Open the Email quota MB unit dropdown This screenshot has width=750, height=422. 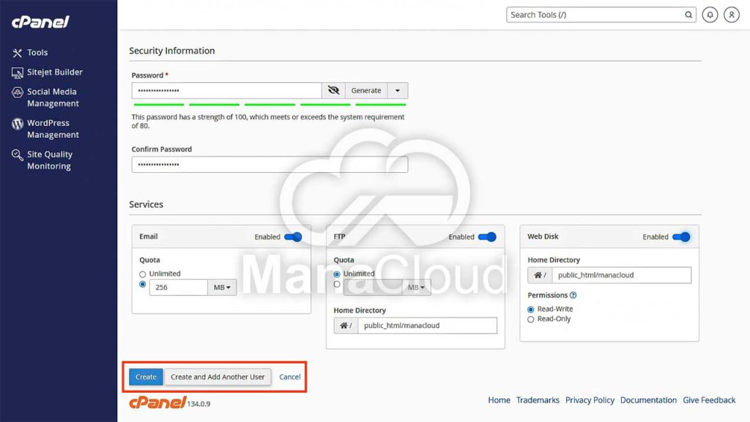[x=222, y=288]
